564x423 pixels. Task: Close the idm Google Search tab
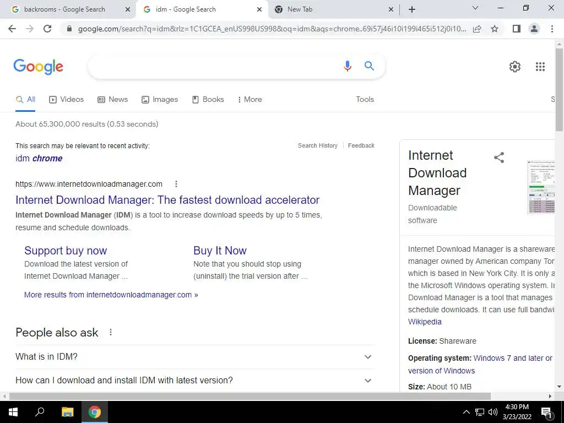[x=259, y=9]
